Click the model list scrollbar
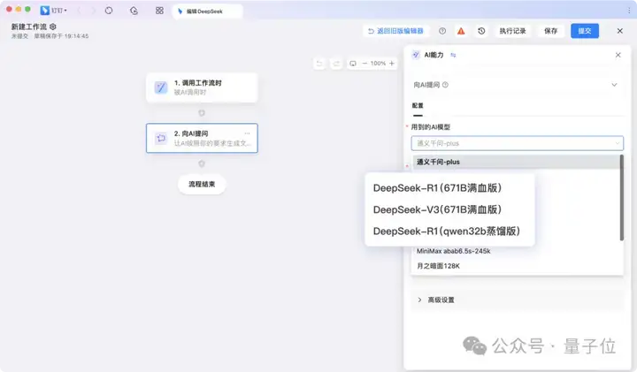Screen dimensions: 637x372 pos(622,198)
